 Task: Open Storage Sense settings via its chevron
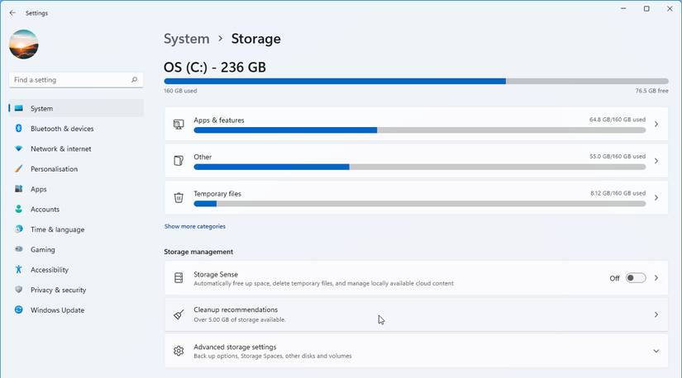[656, 278]
